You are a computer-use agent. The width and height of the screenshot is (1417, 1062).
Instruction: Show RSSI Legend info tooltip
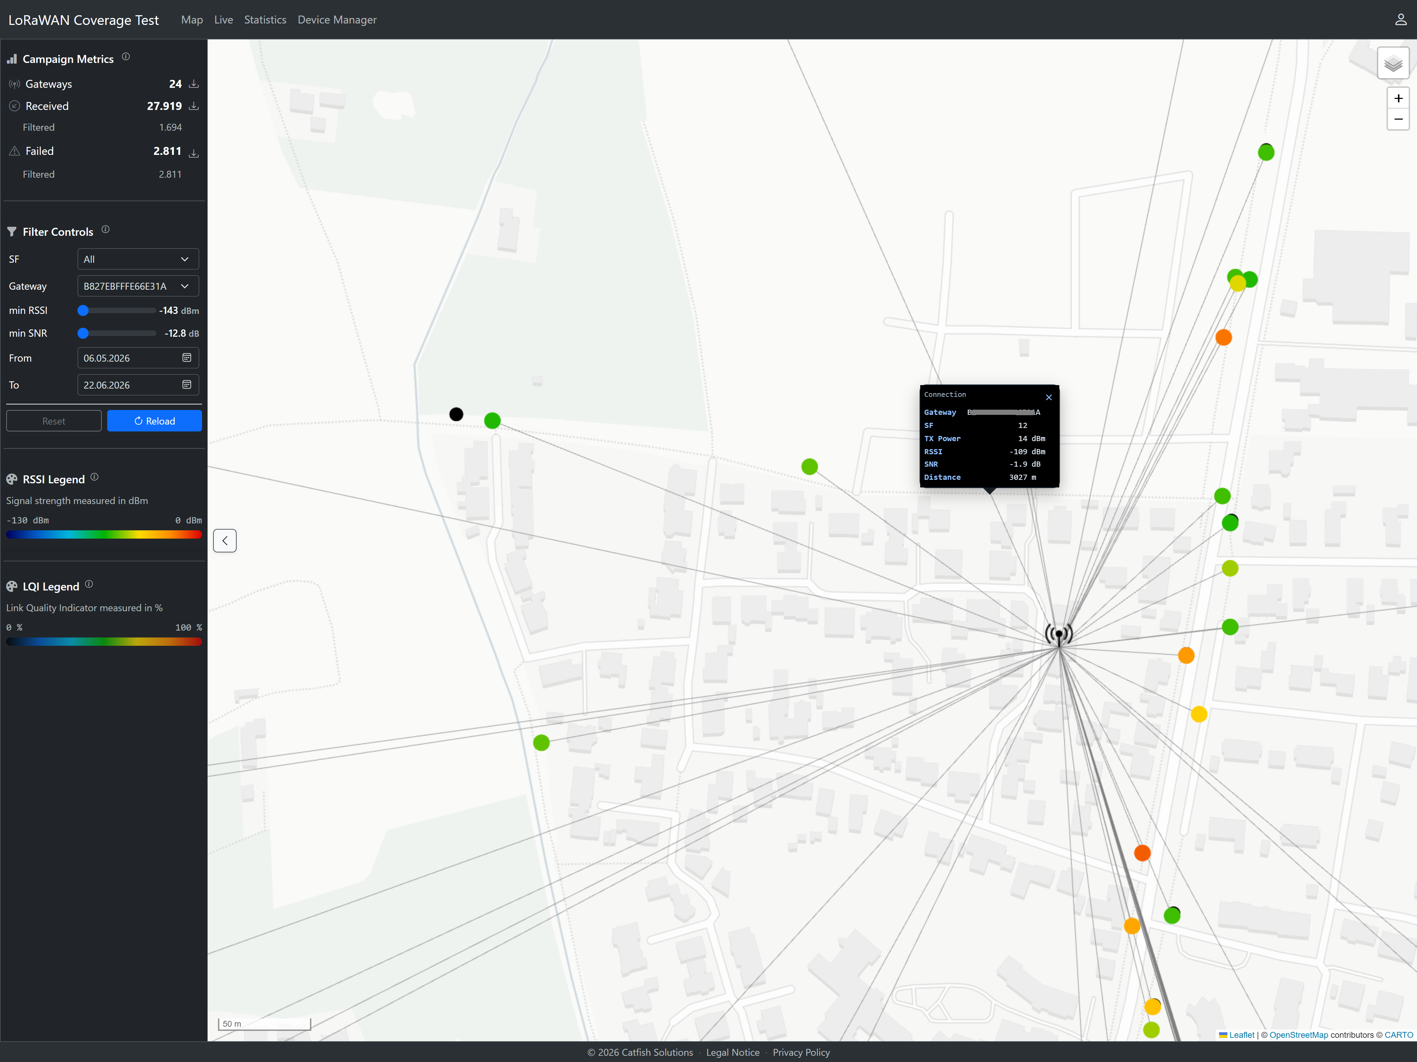[94, 477]
